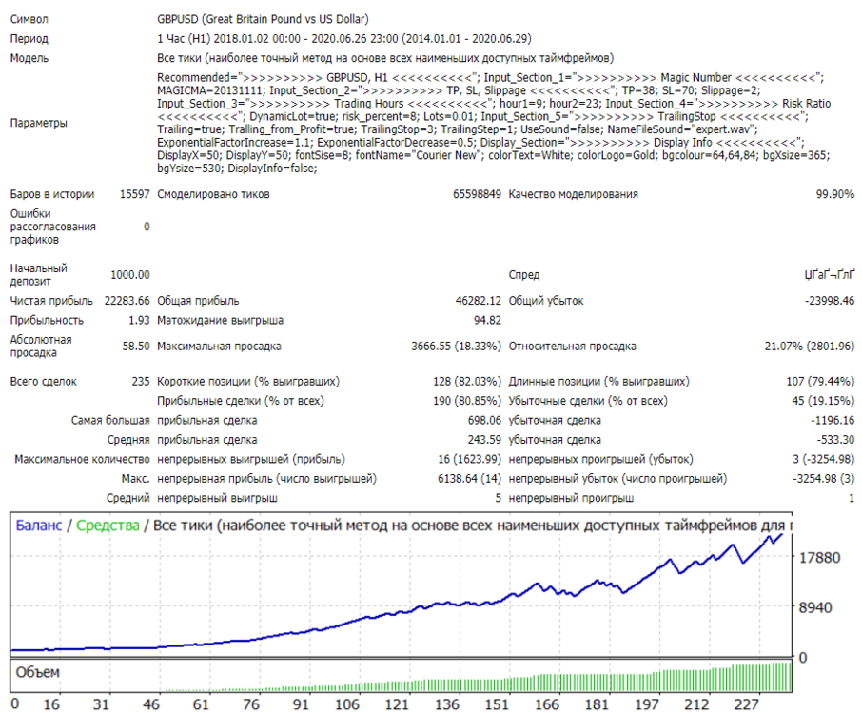This screenshot has height=714, width=862.
Task: Click the 'Качество моделирования' label
Action: pyautogui.click(x=574, y=194)
